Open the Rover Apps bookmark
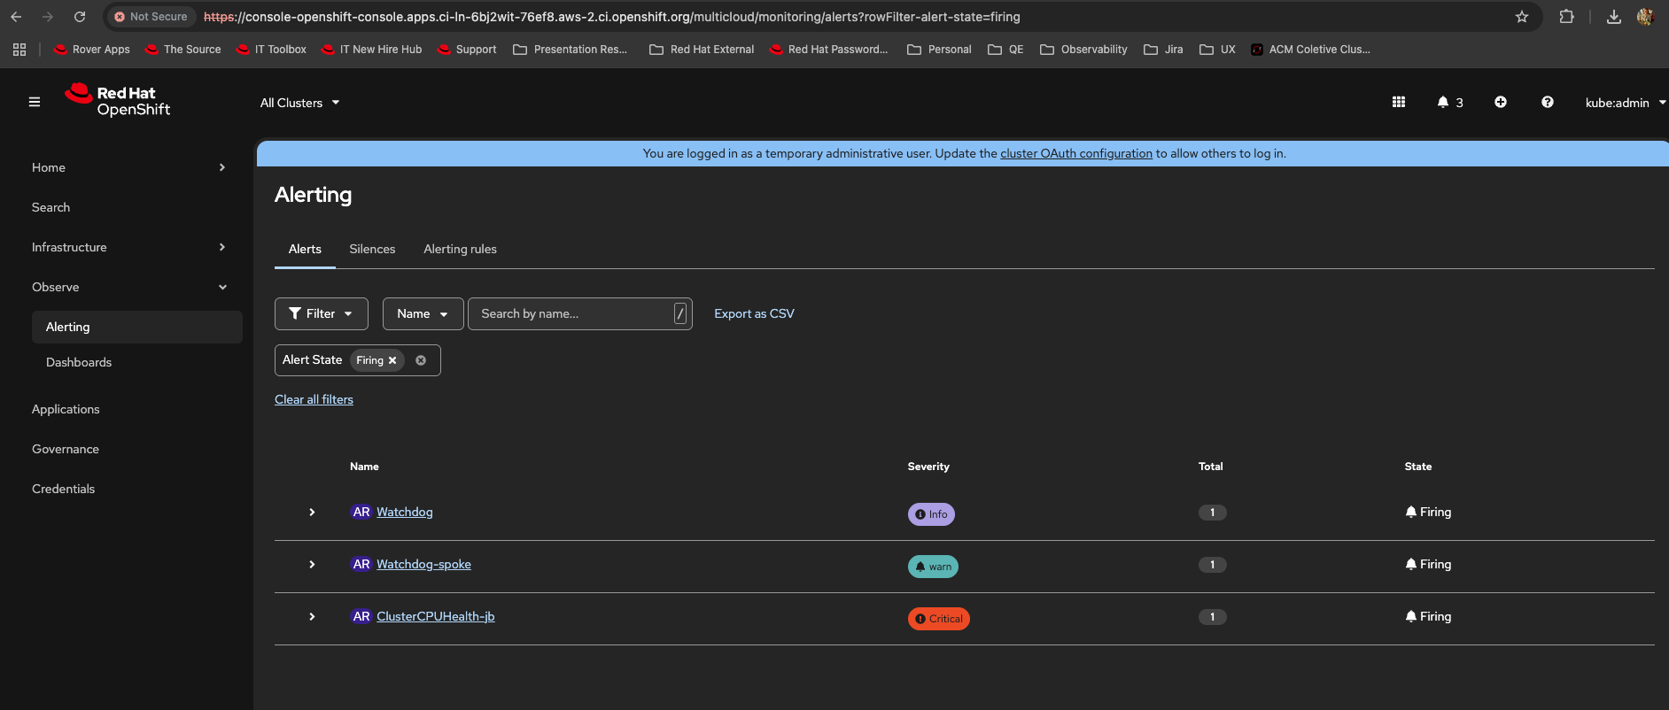Image resolution: width=1669 pixels, height=710 pixels. pyautogui.click(x=91, y=50)
